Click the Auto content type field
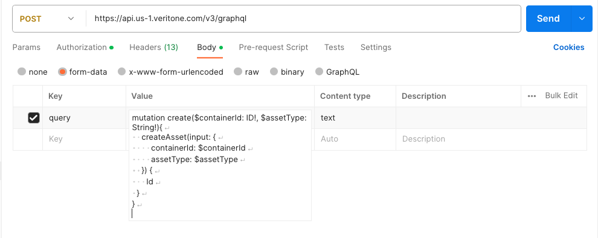 355,139
